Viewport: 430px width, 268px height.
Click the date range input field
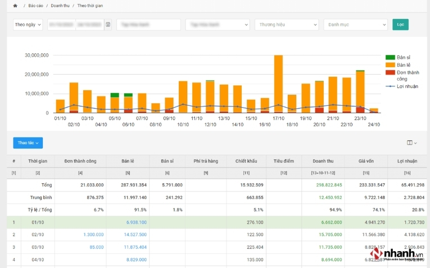tap(76, 25)
